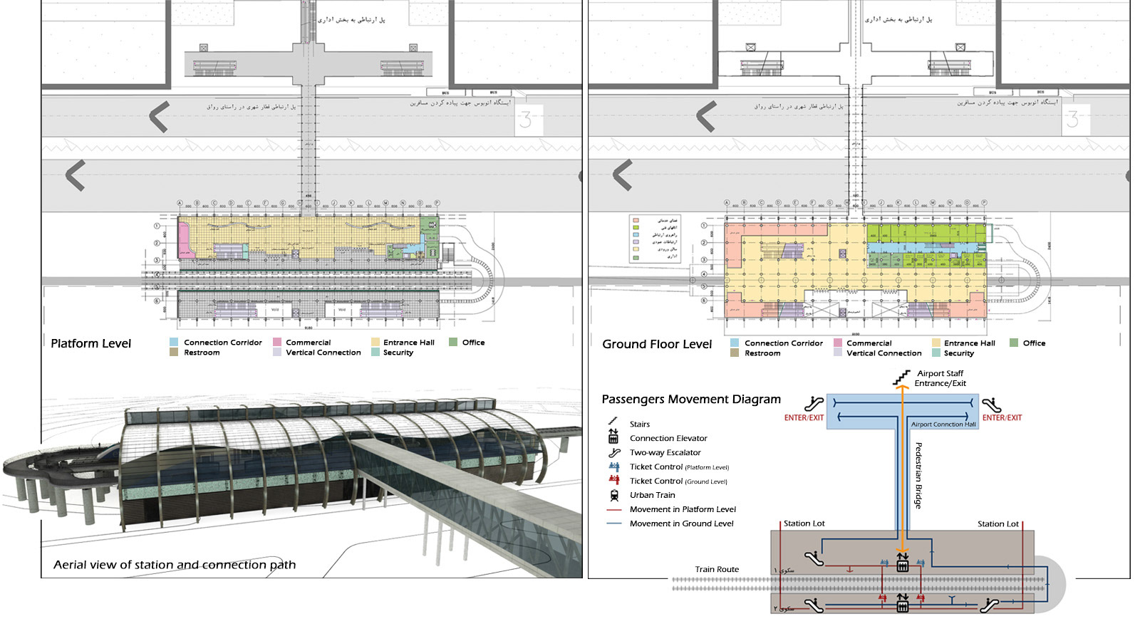
Task: Click the Ground Floor Connection Corridor color swatch
Action: tap(735, 343)
